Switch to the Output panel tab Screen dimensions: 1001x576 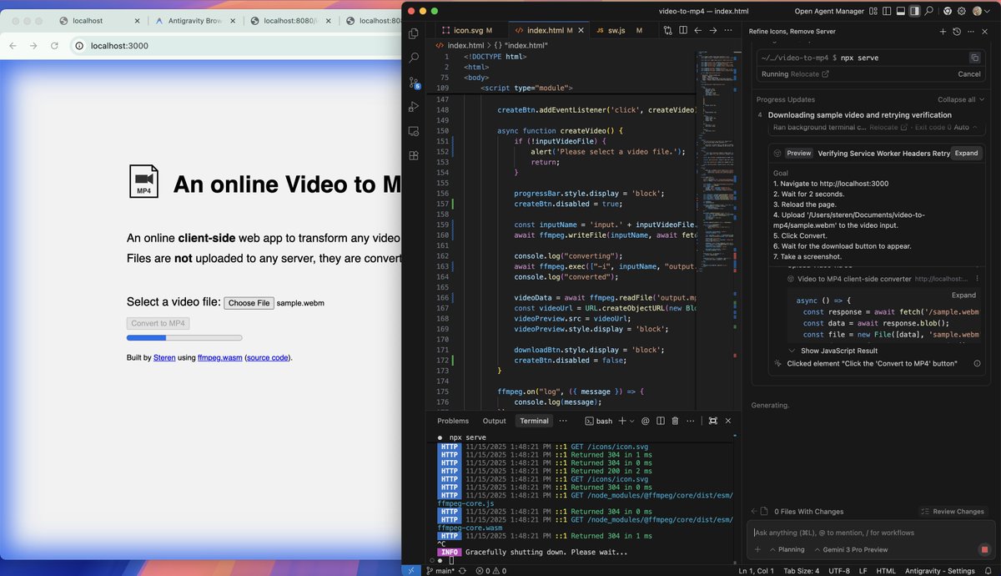494,421
